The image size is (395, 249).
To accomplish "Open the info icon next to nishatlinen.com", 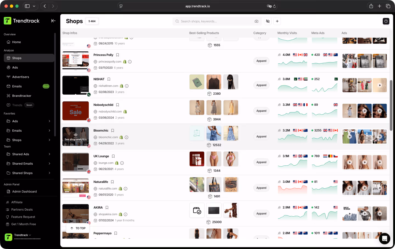I will click(x=126, y=86).
